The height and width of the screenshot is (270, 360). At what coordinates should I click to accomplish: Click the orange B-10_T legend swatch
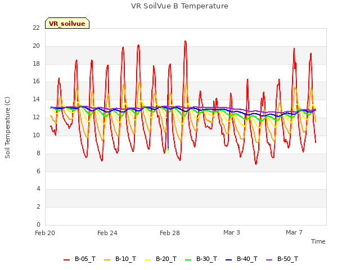[x=107, y=260]
